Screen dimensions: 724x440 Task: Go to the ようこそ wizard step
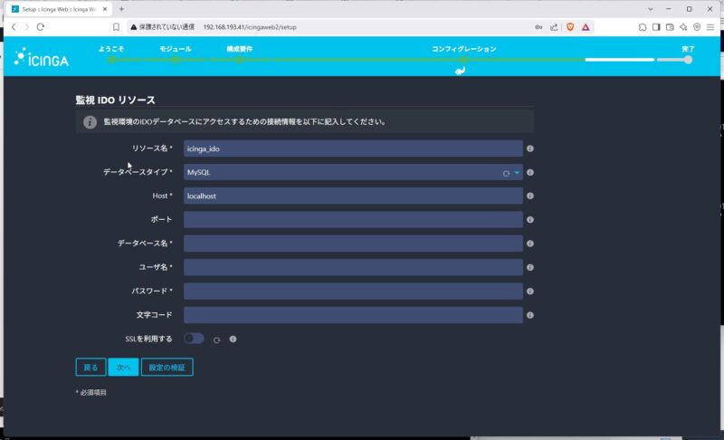pyautogui.click(x=111, y=49)
